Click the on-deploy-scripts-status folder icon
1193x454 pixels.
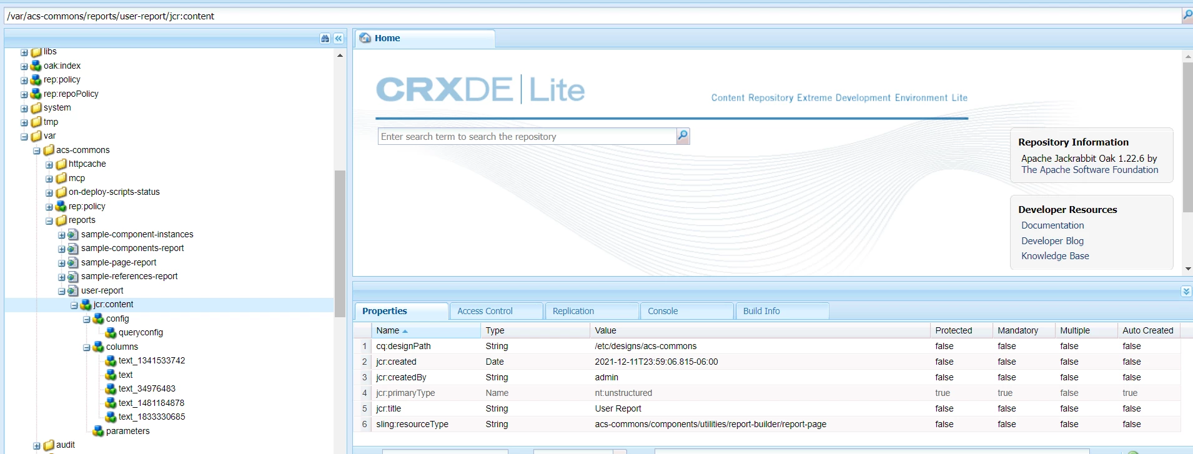point(61,192)
